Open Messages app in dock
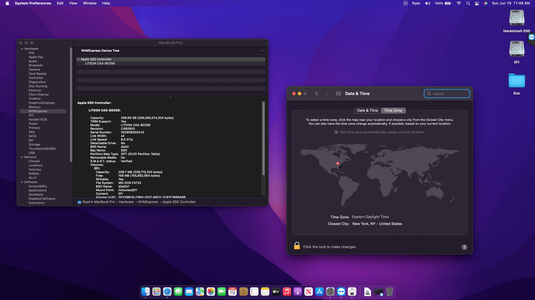Image resolution: width=535 pixels, height=300 pixels. tap(178, 292)
